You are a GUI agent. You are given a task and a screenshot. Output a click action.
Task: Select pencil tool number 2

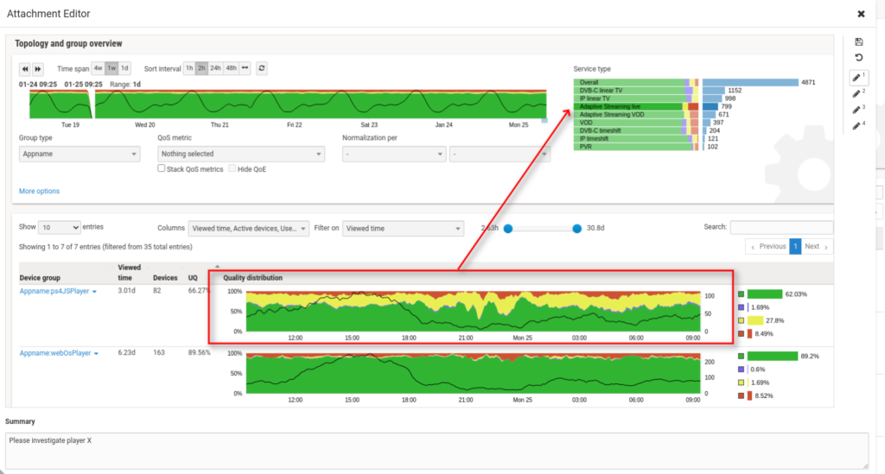858,93
